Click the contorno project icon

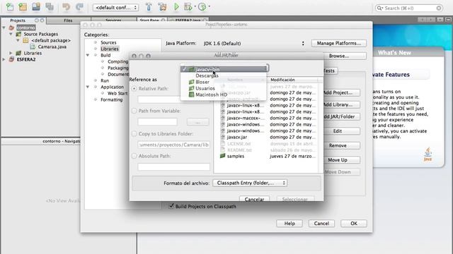(11, 28)
